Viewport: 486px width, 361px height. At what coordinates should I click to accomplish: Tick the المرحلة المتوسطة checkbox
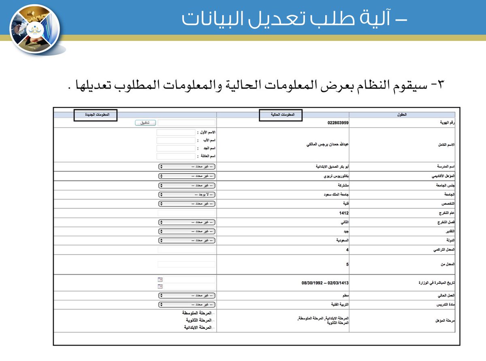coord(214,314)
